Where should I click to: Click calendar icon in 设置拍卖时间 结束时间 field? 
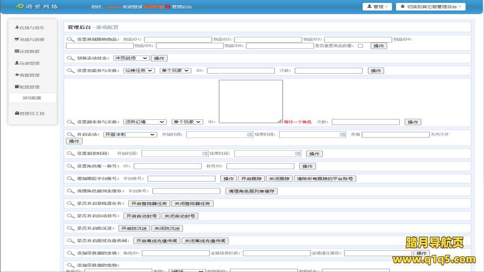pos(297,154)
